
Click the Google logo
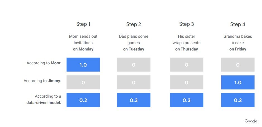pyautogui.click(x=251, y=121)
